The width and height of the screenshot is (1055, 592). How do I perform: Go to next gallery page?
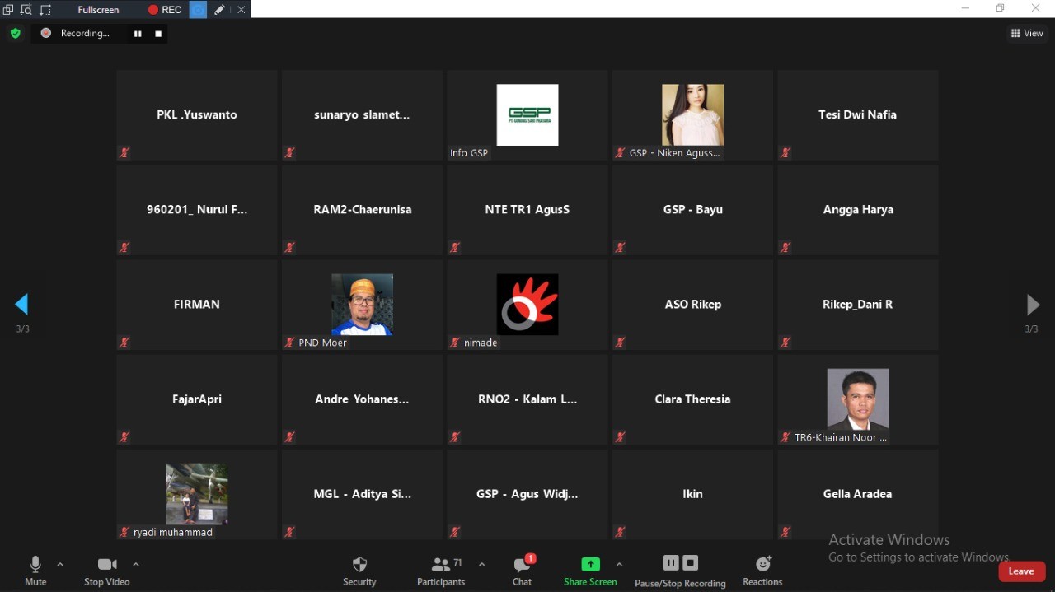click(1032, 305)
